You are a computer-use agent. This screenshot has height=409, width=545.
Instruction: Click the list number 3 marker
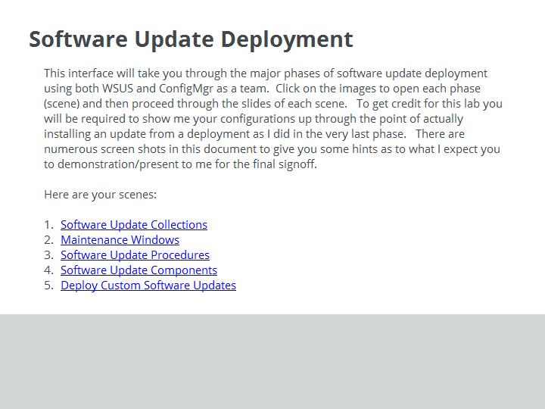click(x=48, y=255)
